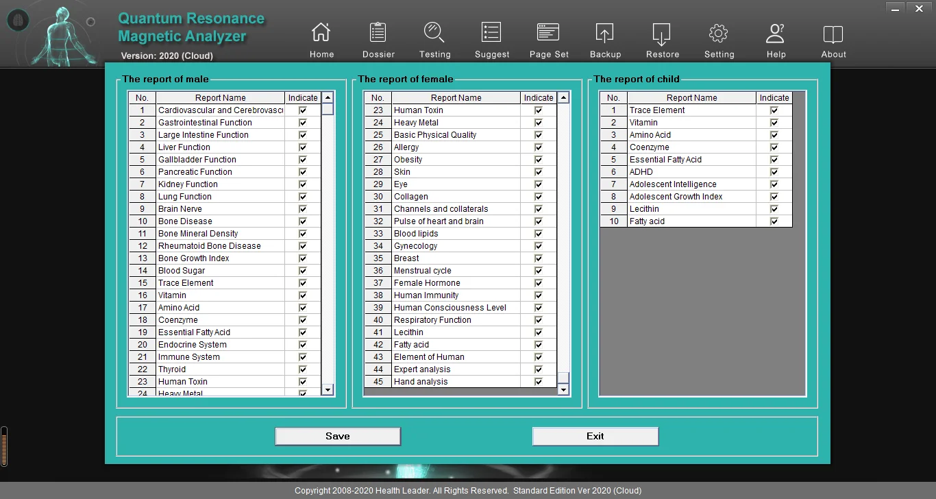
Task: Click down arrow of female report scrollbar
Action: [563, 389]
